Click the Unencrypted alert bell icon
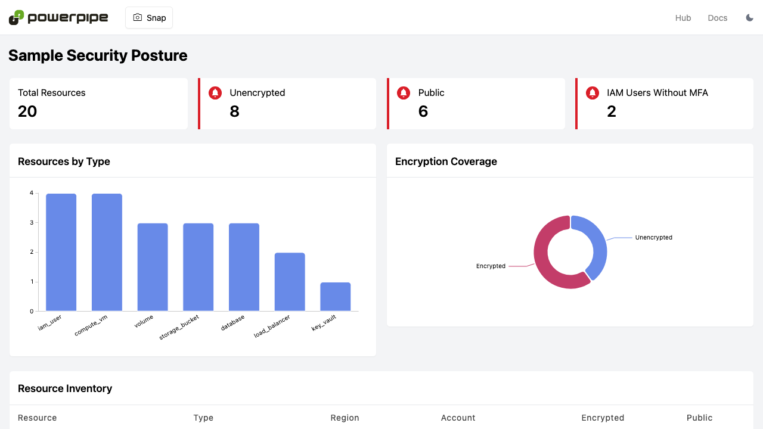Screen dimensions: 763x429 pyautogui.click(x=215, y=93)
